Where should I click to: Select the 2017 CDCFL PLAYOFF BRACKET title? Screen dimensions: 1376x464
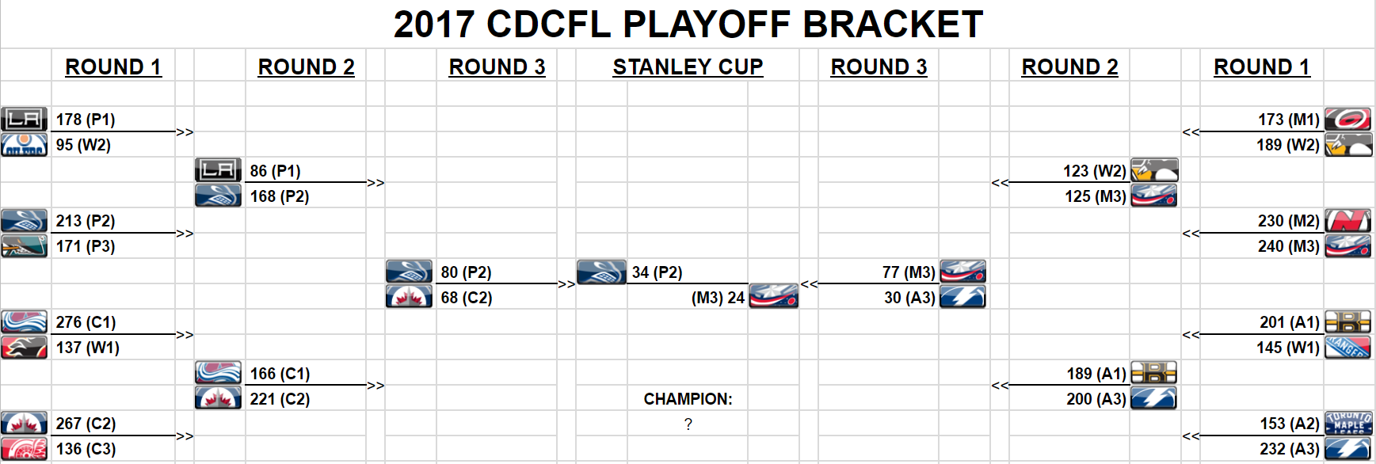coord(688,25)
